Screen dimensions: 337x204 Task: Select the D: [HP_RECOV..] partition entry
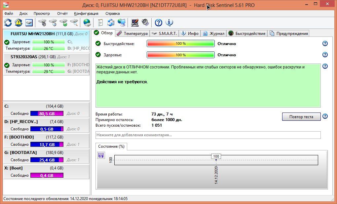click(x=47, y=125)
